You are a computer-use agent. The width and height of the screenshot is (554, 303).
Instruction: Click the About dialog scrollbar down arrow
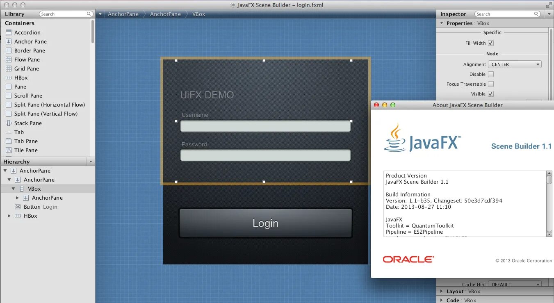(x=549, y=234)
